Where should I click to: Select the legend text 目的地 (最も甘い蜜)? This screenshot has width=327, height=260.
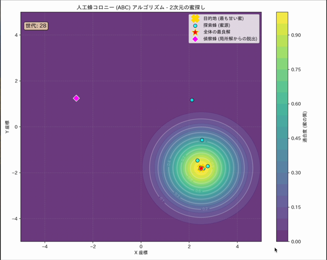pyautogui.click(x=223, y=18)
